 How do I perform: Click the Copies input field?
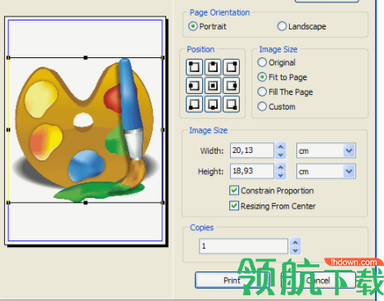coord(243,246)
